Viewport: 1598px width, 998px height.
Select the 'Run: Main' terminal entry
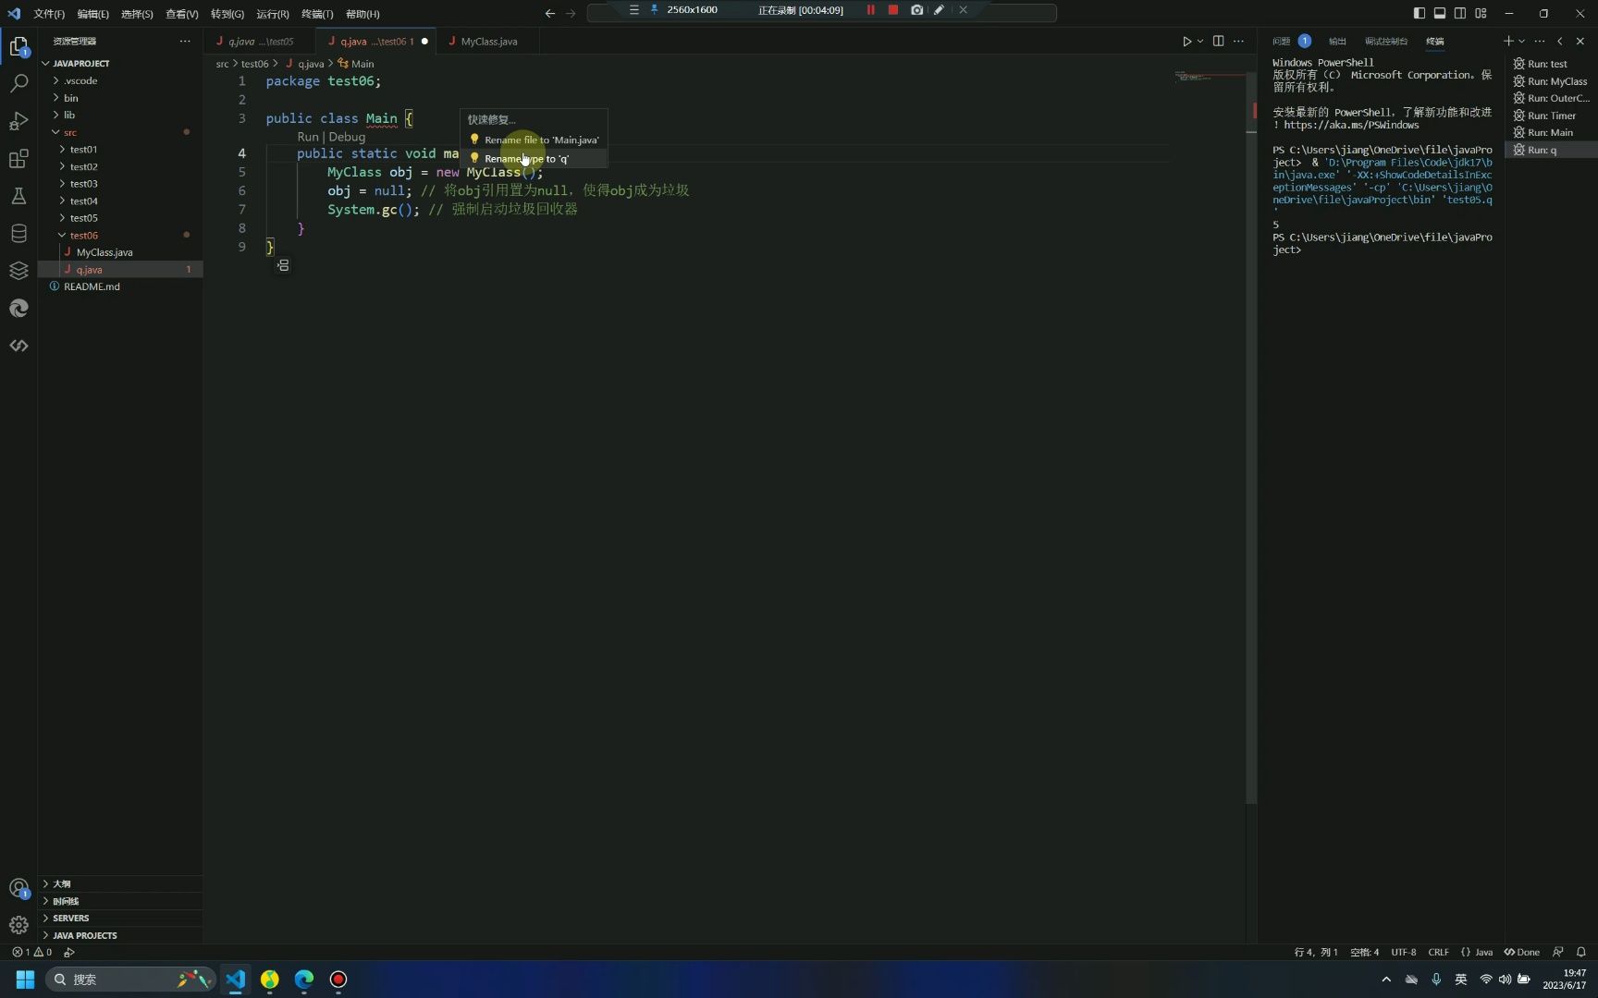1551,132
